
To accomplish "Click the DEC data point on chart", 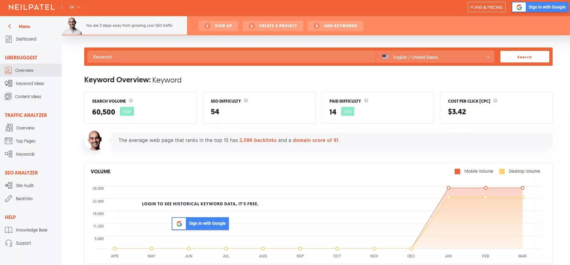I will 411,249.
